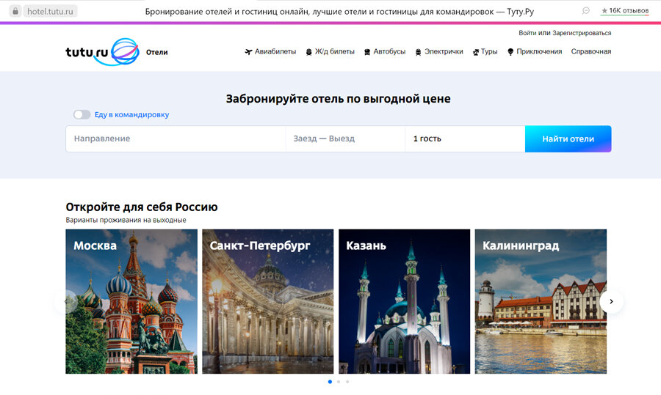The height and width of the screenshot is (395, 661).
Task: Click the train icon beside Ж/д билеты
Action: 308,52
